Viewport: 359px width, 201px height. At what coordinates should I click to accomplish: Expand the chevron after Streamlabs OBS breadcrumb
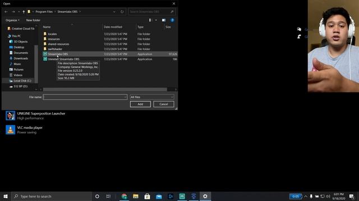[80, 12]
